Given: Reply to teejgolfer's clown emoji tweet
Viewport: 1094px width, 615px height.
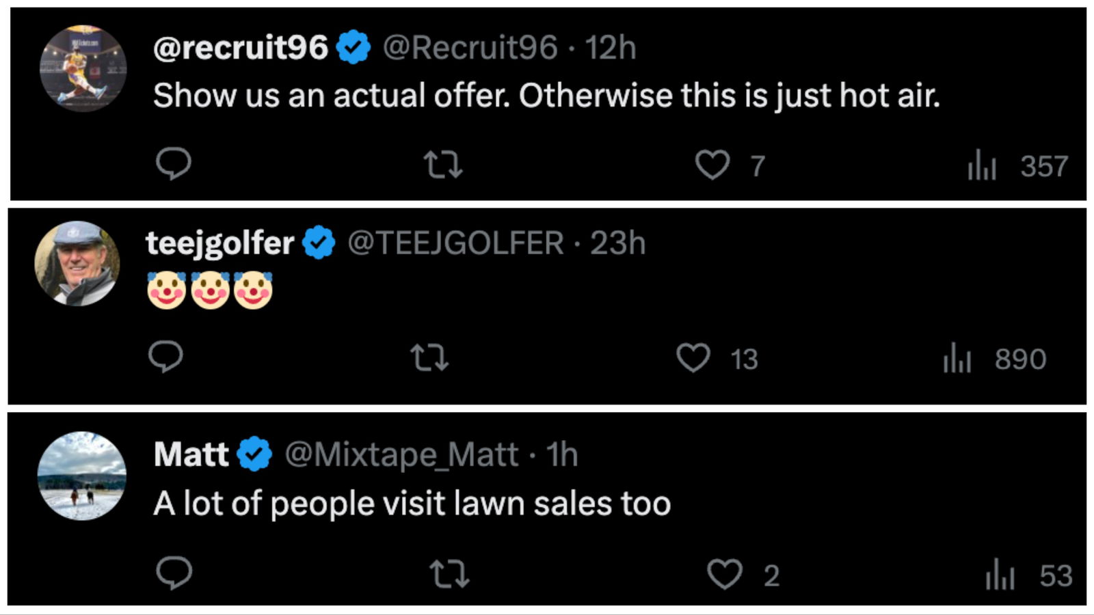Looking at the screenshot, I should [x=166, y=357].
